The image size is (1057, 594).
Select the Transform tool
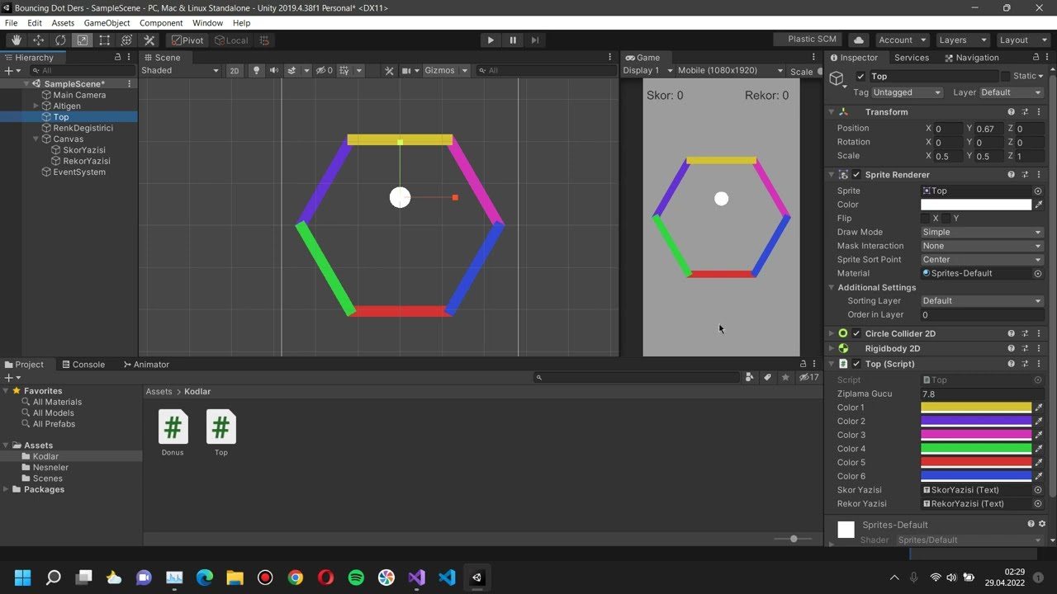click(127, 40)
